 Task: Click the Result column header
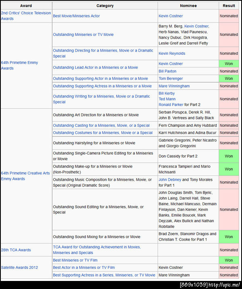tap(229, 6)
